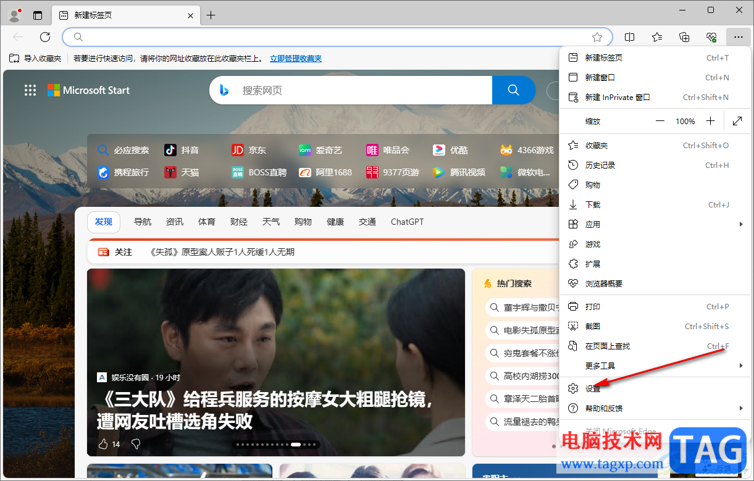Open 收藏夹 from the menu
The width and height of the screenshot is (754, 481).
point(656,145)
